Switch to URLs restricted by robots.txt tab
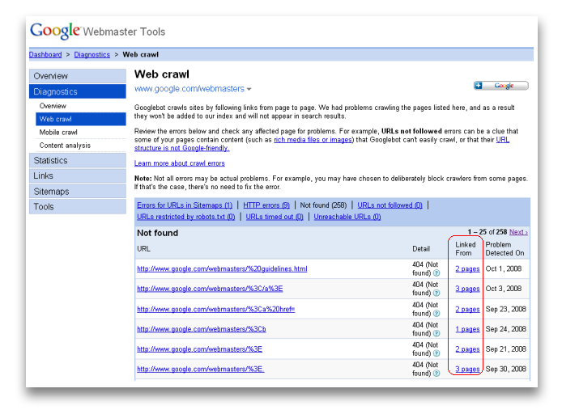Screen dimensions: 562x414 (x=186, y=217)
